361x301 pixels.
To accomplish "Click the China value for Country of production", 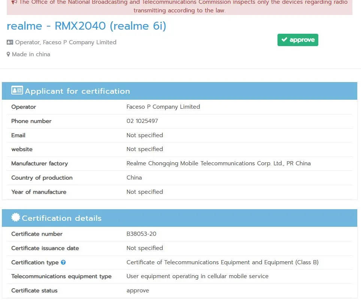I will (x=134, y=178).
